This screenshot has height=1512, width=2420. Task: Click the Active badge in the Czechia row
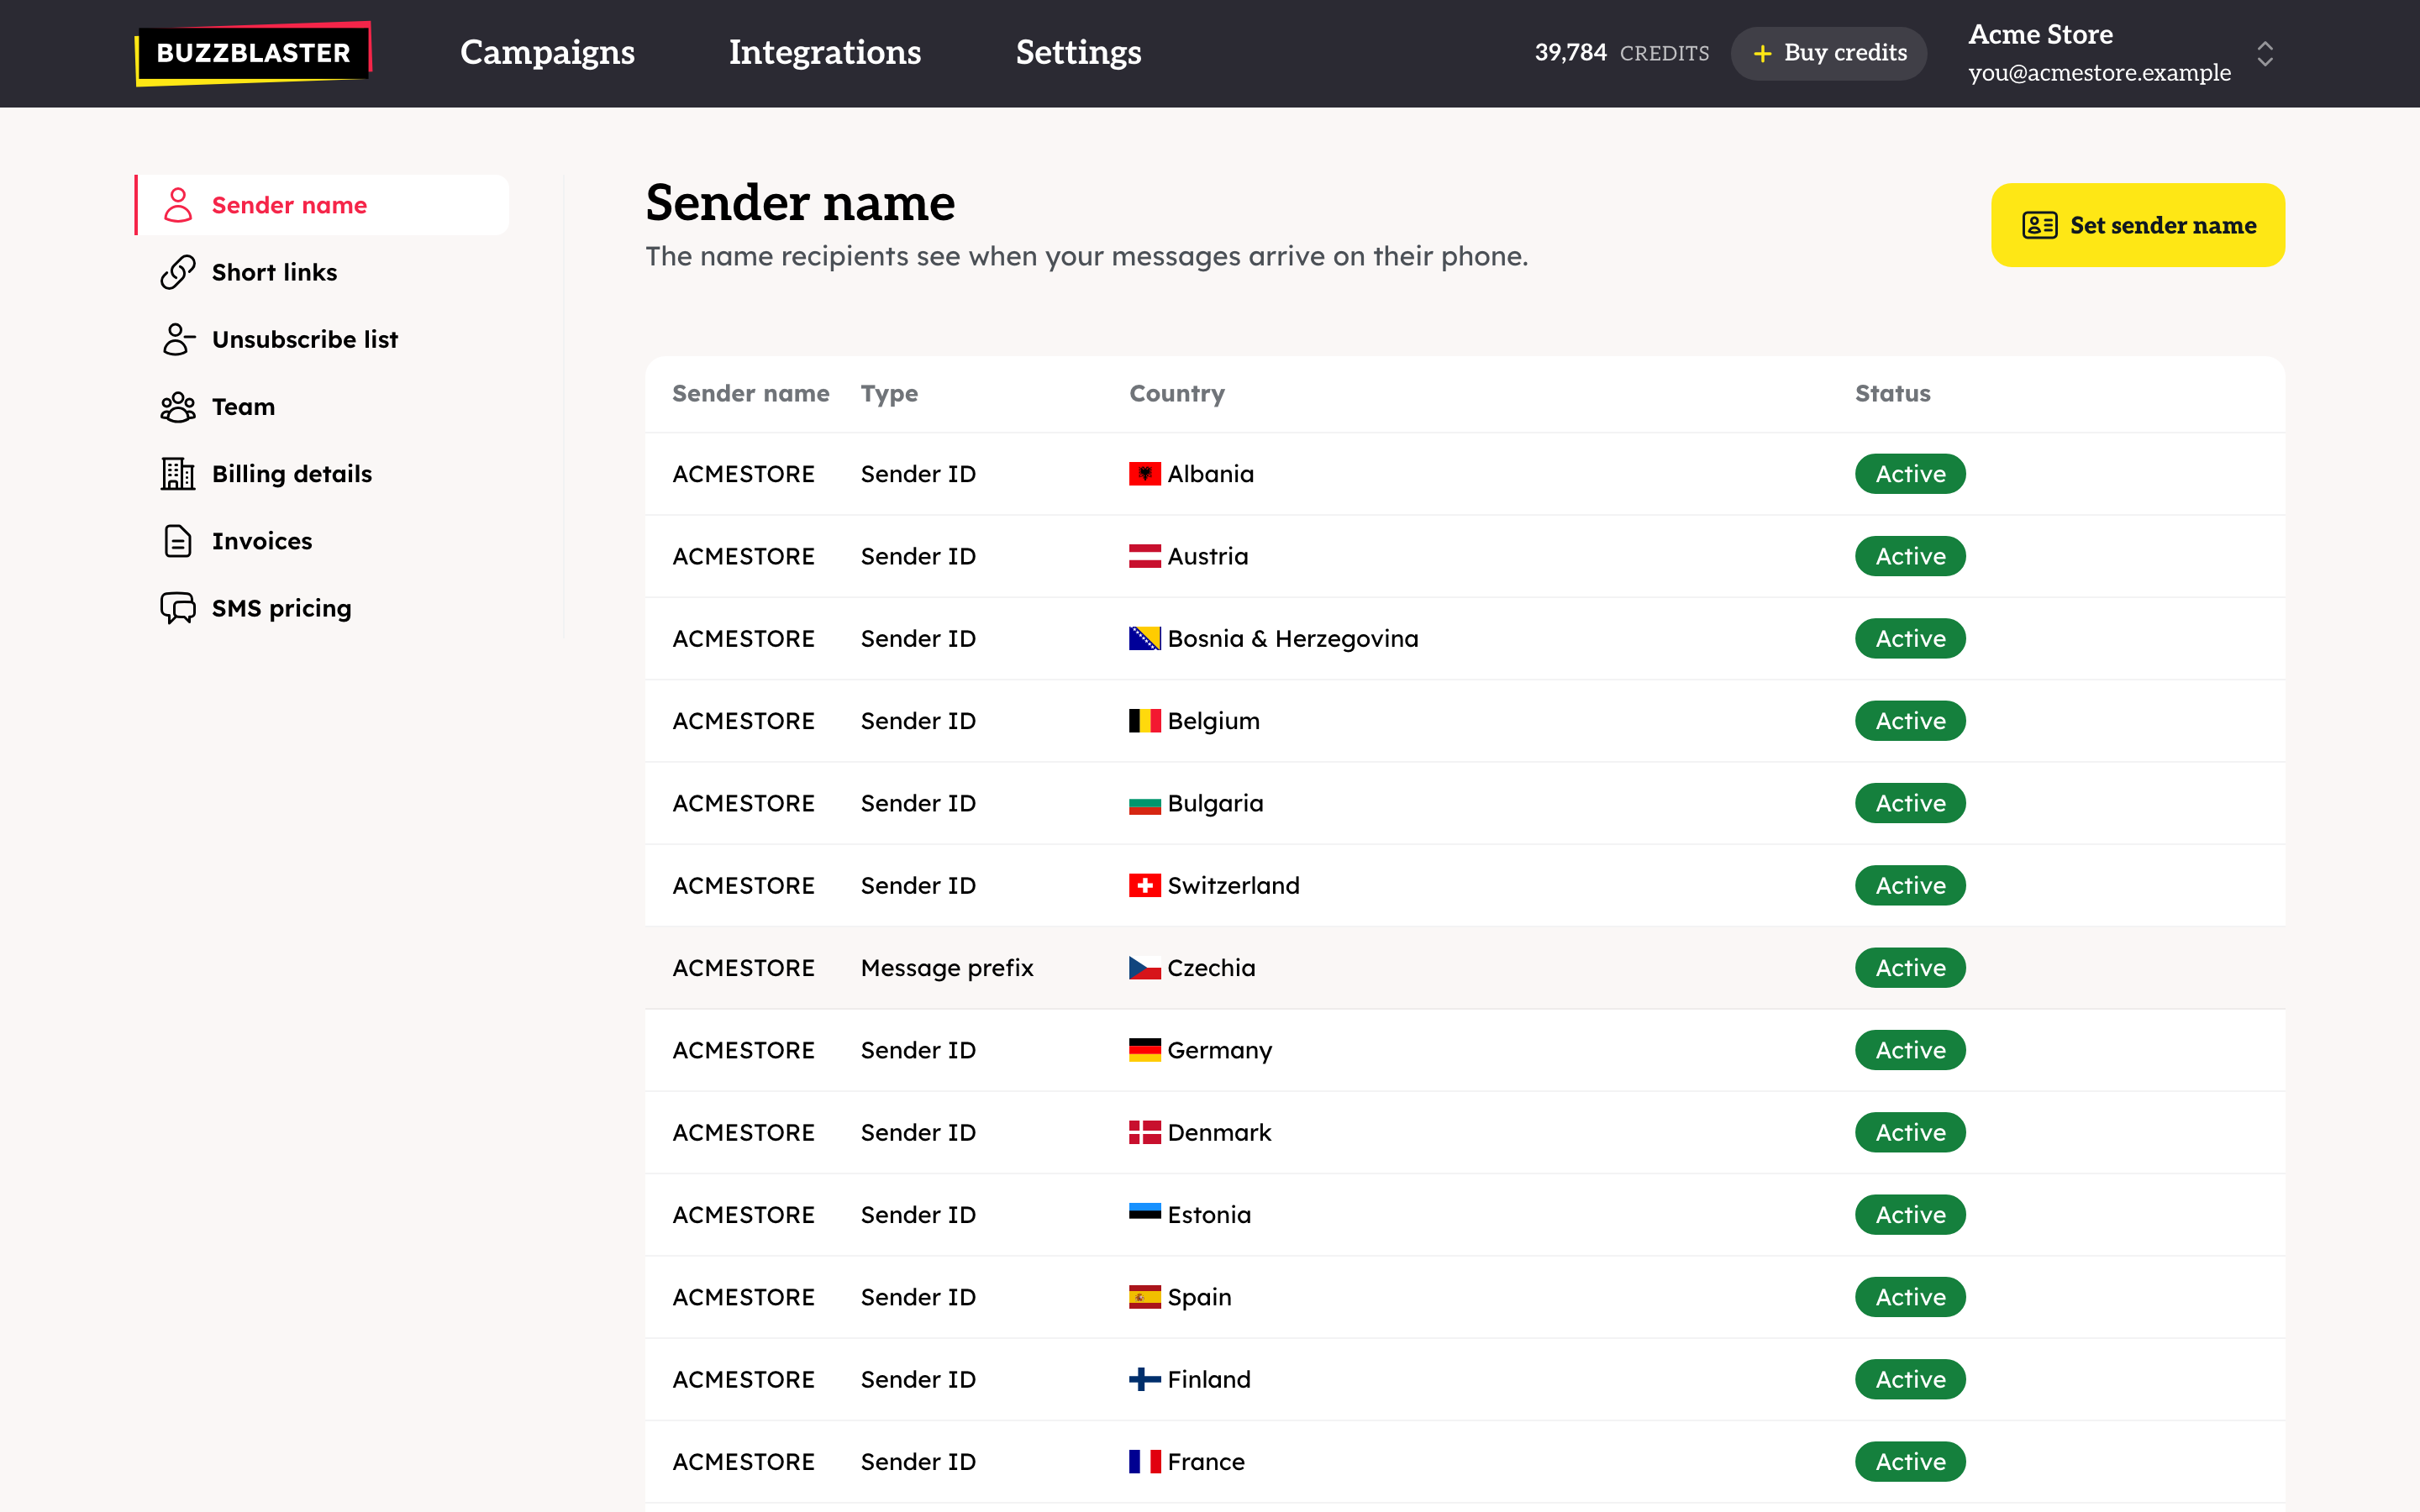click(1910, 968)
